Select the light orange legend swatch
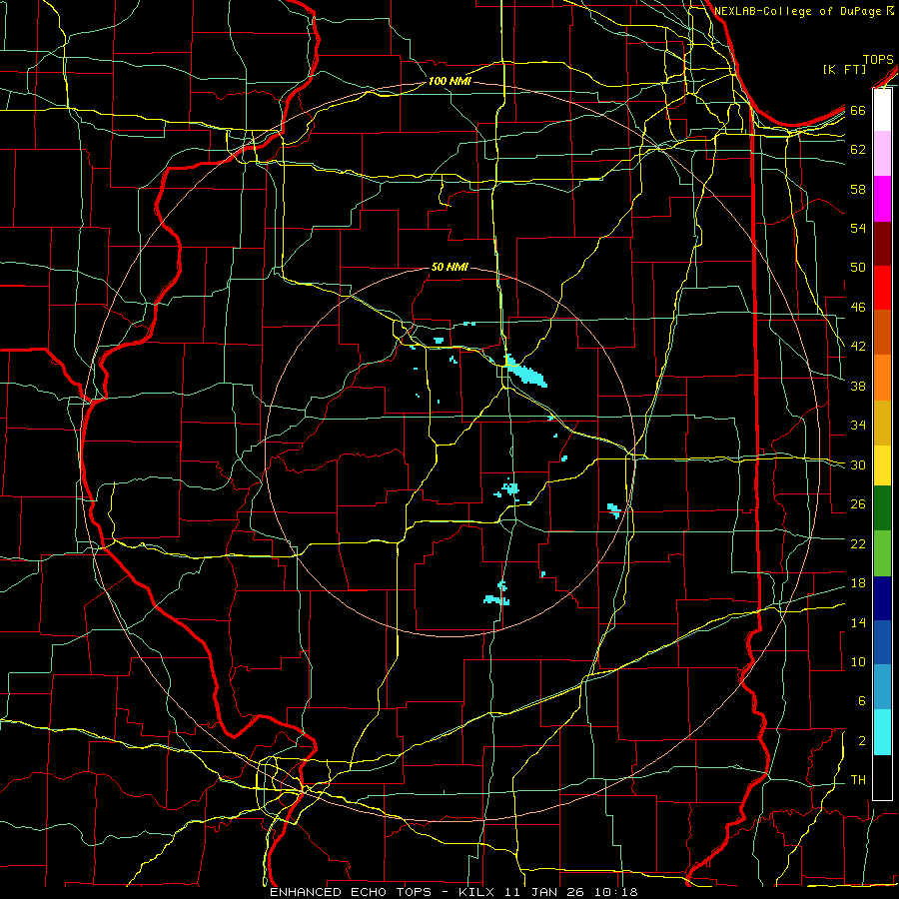 click(x=882, y=378)
